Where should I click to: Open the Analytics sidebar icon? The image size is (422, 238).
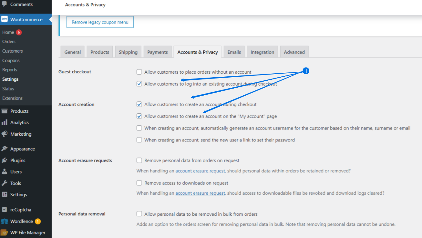[5, 122]
